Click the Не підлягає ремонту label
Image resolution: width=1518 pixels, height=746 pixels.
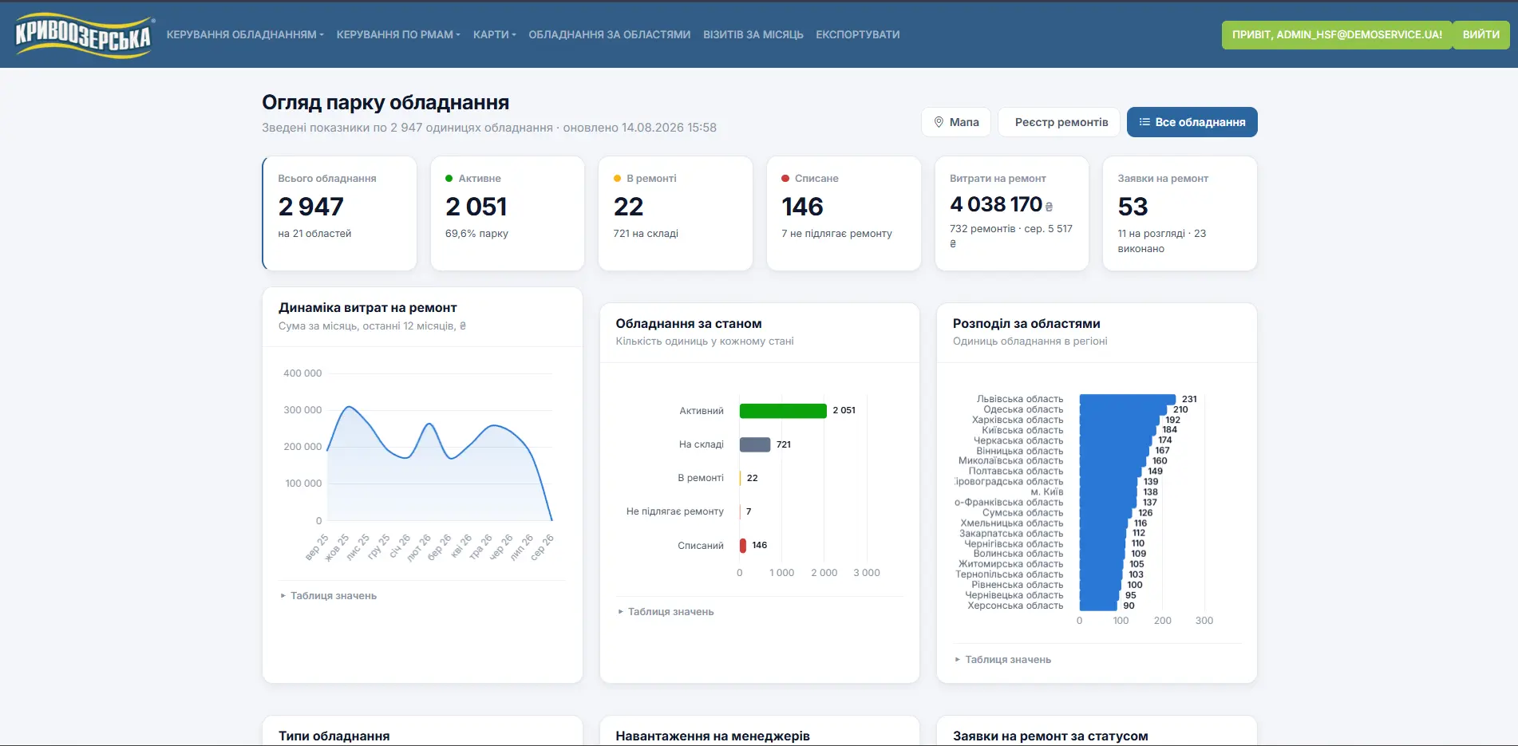pyautogui.click(x=675, y=511)
